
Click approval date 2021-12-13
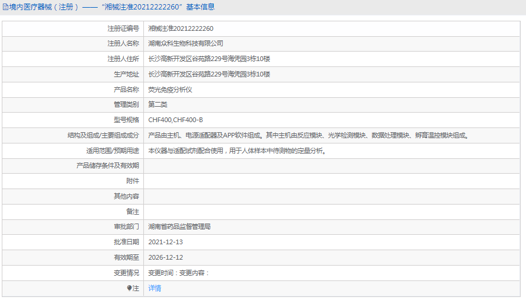[x=166, y=242]
